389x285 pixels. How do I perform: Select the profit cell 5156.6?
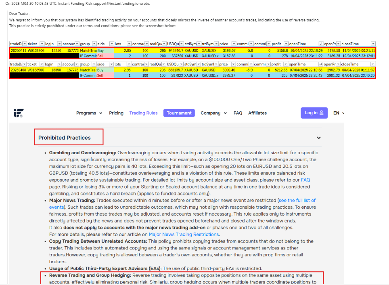280,50
